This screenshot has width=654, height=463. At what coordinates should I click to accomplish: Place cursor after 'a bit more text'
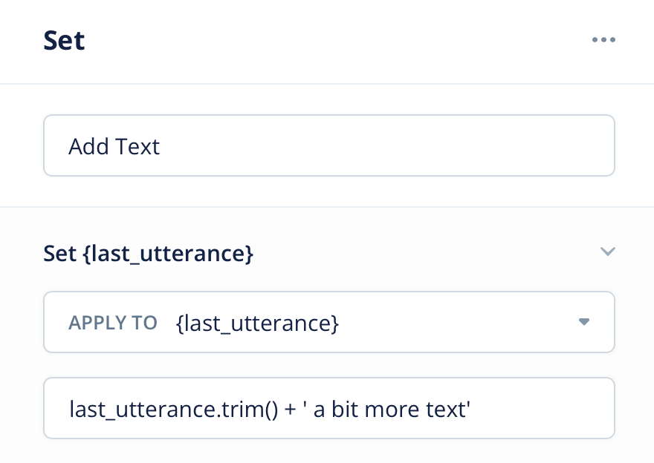tap(472, 409)
